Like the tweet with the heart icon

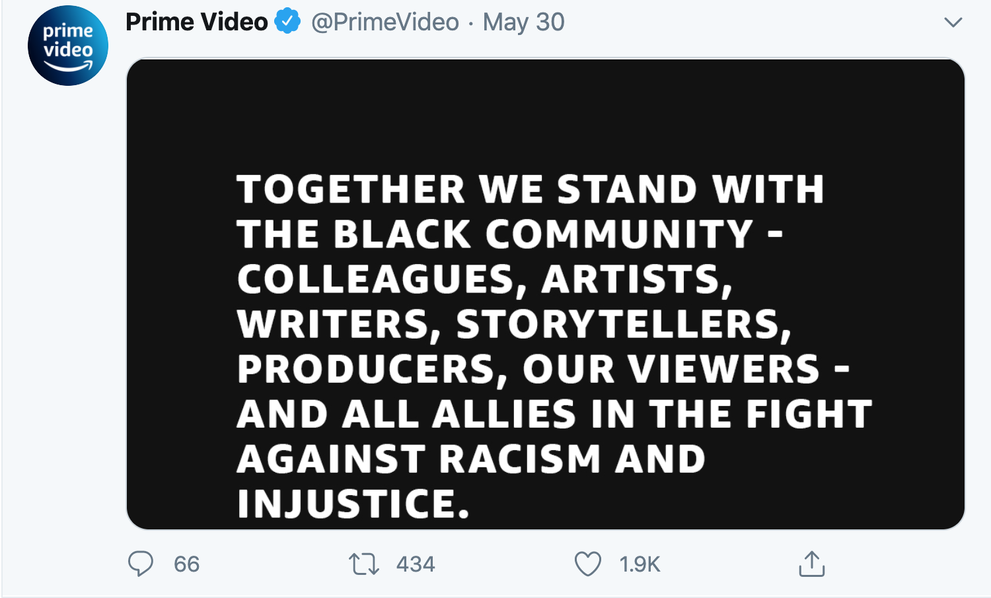click(x=587, y=564)
